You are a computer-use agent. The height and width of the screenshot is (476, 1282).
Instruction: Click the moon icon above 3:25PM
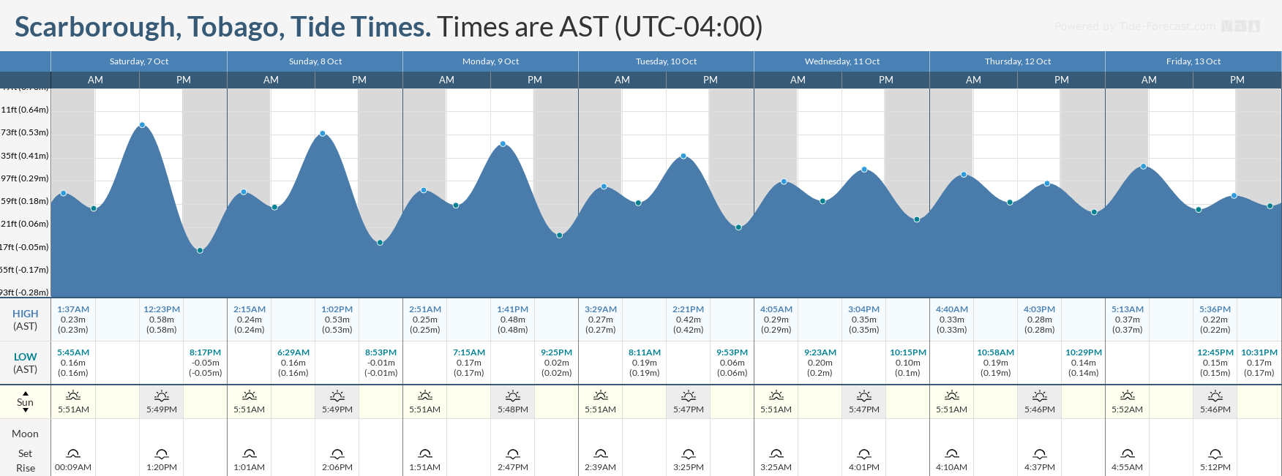689,453
